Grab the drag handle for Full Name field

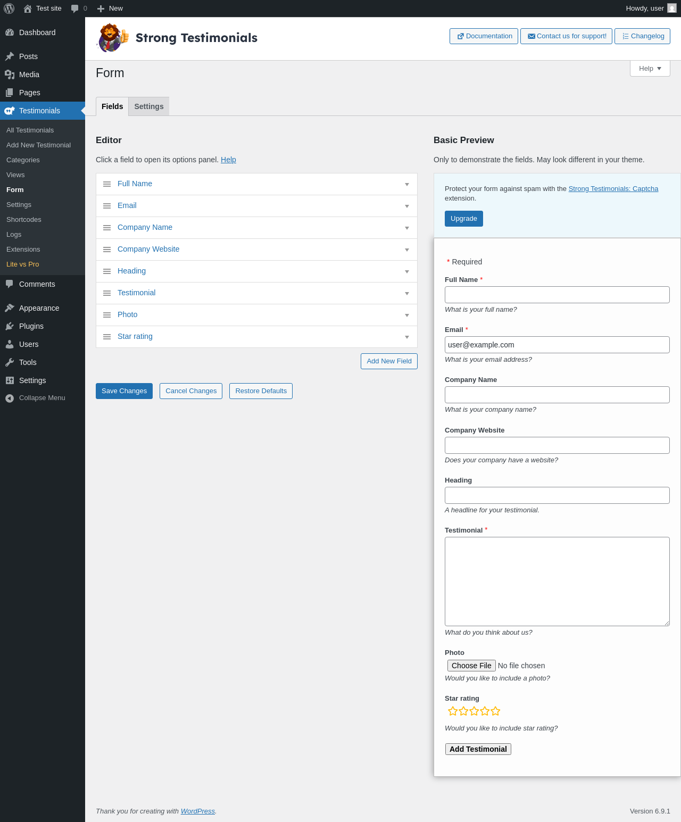[x=107, y=184]
